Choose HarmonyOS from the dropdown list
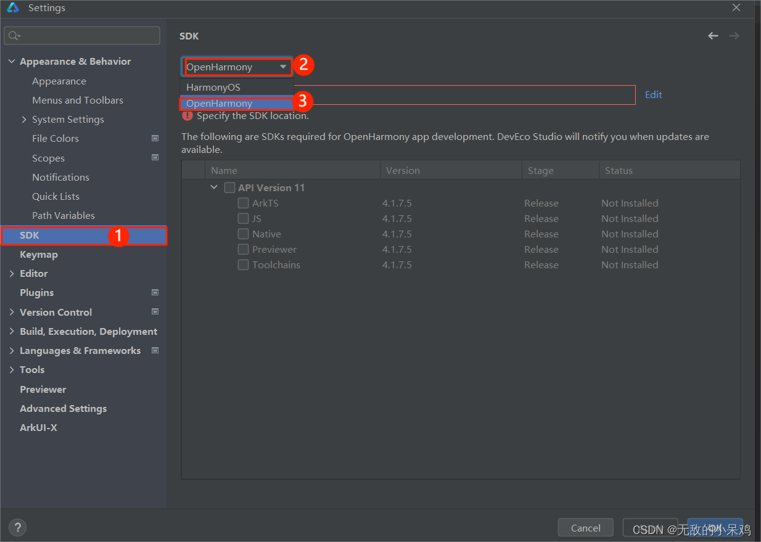Image resolution: width=761 pixels, height=542 pixels. coord(237,88)
